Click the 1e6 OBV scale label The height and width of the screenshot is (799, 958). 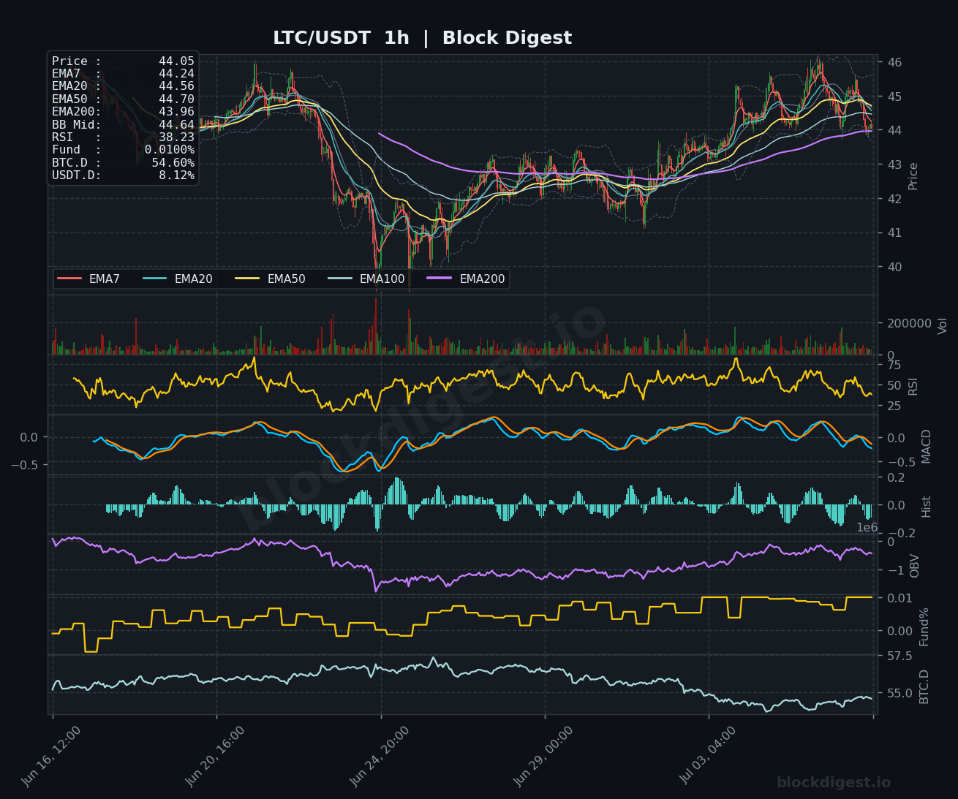pos(867,527)
